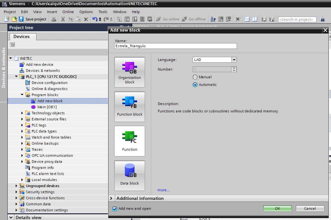The width and height of the screenshot is (331, 220).
Task: Open the Devices & networks side tab
Action: (3, 67)
